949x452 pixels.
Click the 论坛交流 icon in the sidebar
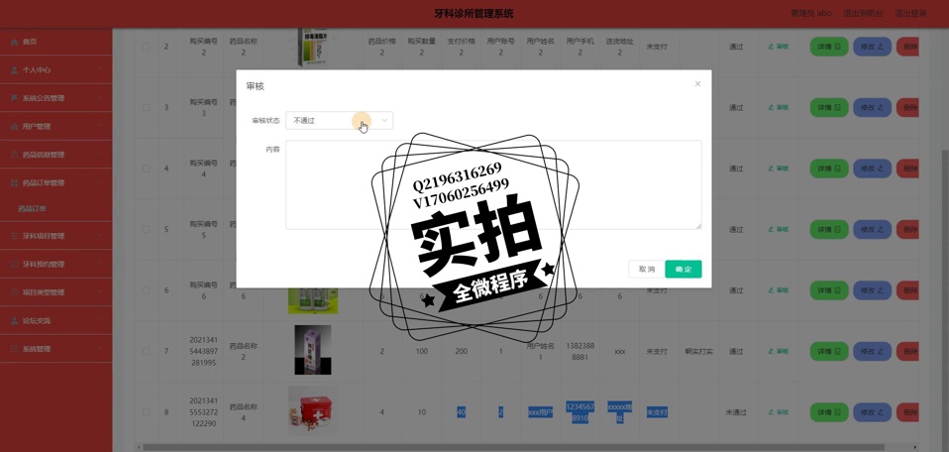(14, 321)
